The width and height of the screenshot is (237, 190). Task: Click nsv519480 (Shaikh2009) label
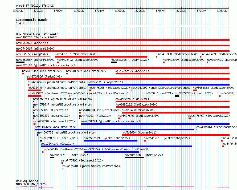coord(139,110)
